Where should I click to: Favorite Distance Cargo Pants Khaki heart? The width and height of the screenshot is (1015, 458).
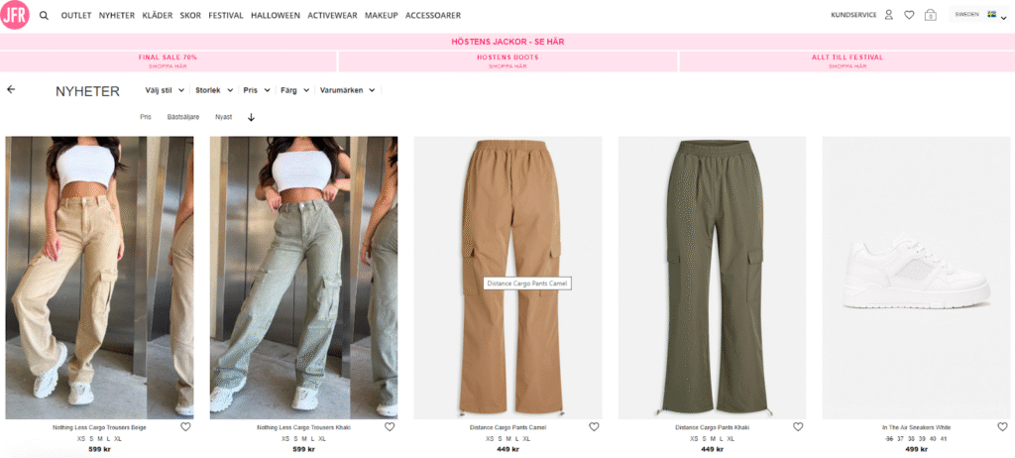tap(798, 427)
